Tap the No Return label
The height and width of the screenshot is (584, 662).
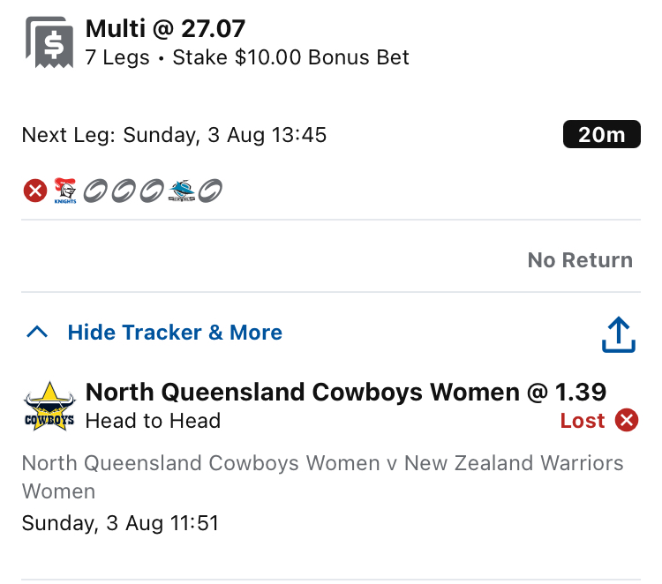coord(580,260)
